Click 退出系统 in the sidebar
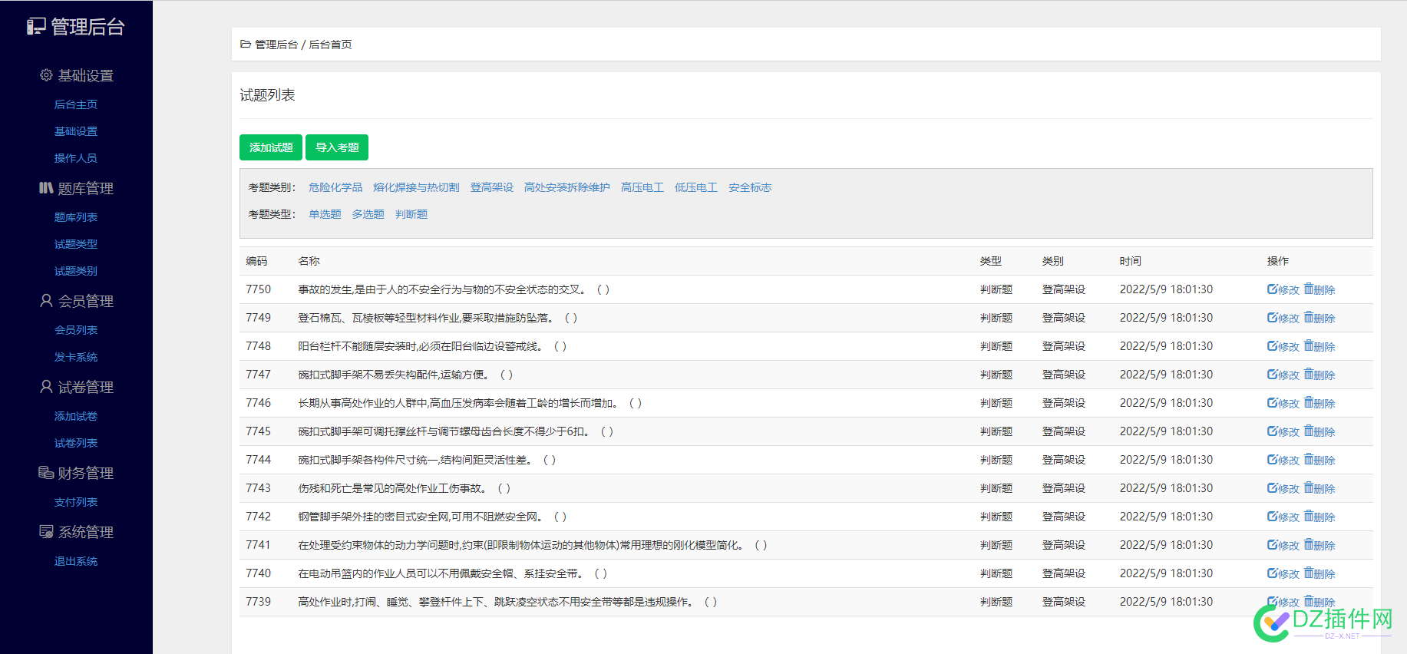The image size is (1407, 654). tap(76, 561)
